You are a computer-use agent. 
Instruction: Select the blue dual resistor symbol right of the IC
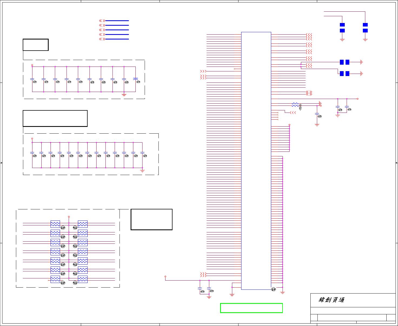(x=295, y=104)
